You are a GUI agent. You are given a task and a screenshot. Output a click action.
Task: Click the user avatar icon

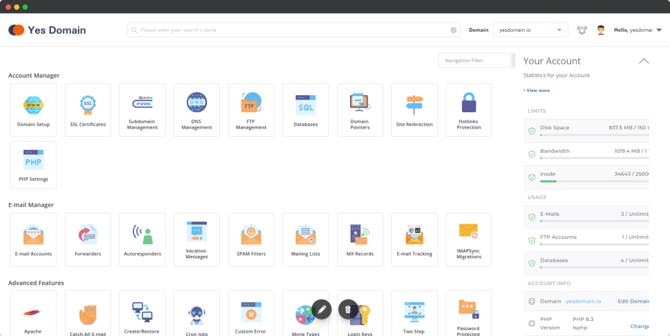click(x=601, y=30)
